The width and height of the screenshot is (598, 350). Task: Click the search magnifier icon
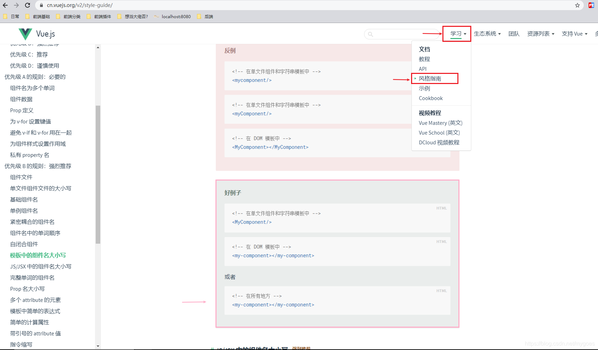(370, 34)
